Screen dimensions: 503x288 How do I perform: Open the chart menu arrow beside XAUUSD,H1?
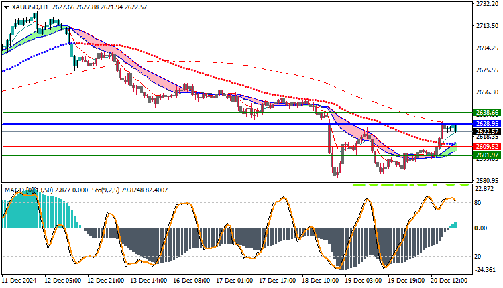[x=6, y=7]
